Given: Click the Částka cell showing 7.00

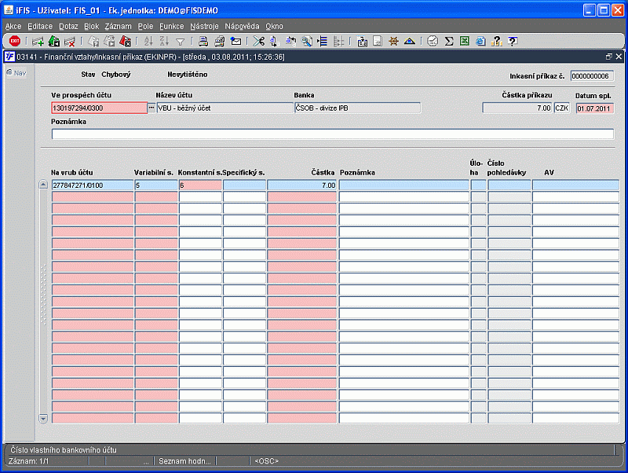Looking at the screenshot, I should coord(302,185).
